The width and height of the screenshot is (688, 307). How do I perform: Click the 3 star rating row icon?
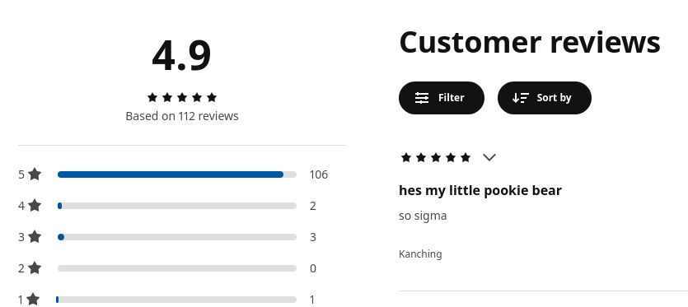[x=35, y=237]
